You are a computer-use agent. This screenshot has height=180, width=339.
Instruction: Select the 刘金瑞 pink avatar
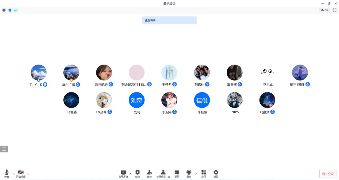pyautogui.click(x=137, y=73)
